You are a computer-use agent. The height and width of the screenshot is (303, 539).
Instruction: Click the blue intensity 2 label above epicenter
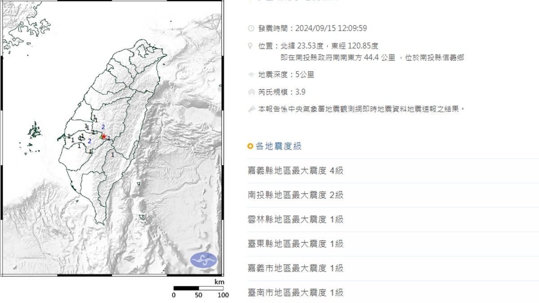tap(103, 127)
